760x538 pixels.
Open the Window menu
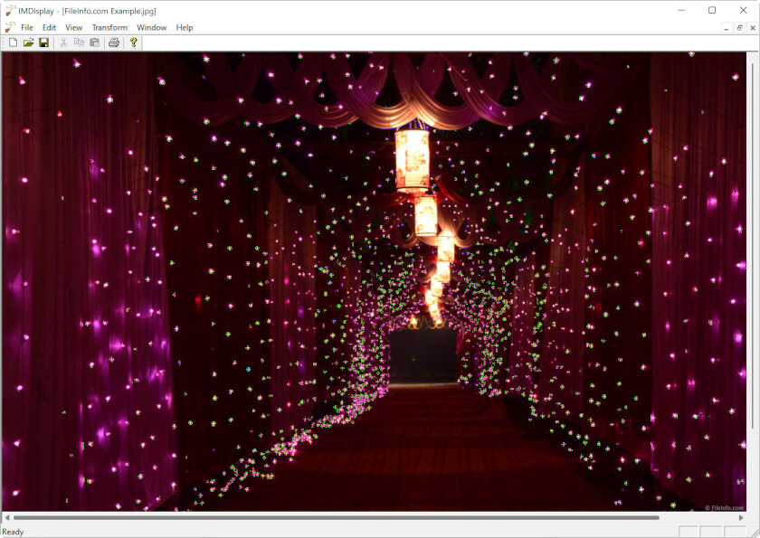coord(151,27)
